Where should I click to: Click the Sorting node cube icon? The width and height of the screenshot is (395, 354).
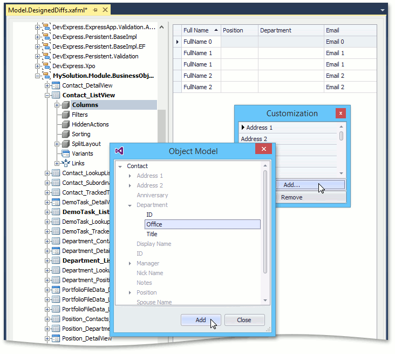point(66,134)
